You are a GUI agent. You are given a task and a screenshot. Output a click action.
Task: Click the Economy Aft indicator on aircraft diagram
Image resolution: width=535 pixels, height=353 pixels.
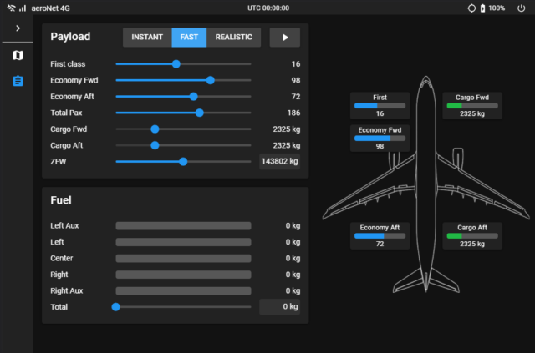(380, 235)
